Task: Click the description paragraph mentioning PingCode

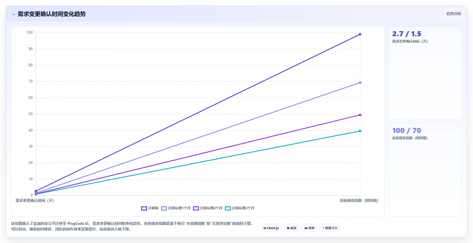Action: (x=132, y=226)
